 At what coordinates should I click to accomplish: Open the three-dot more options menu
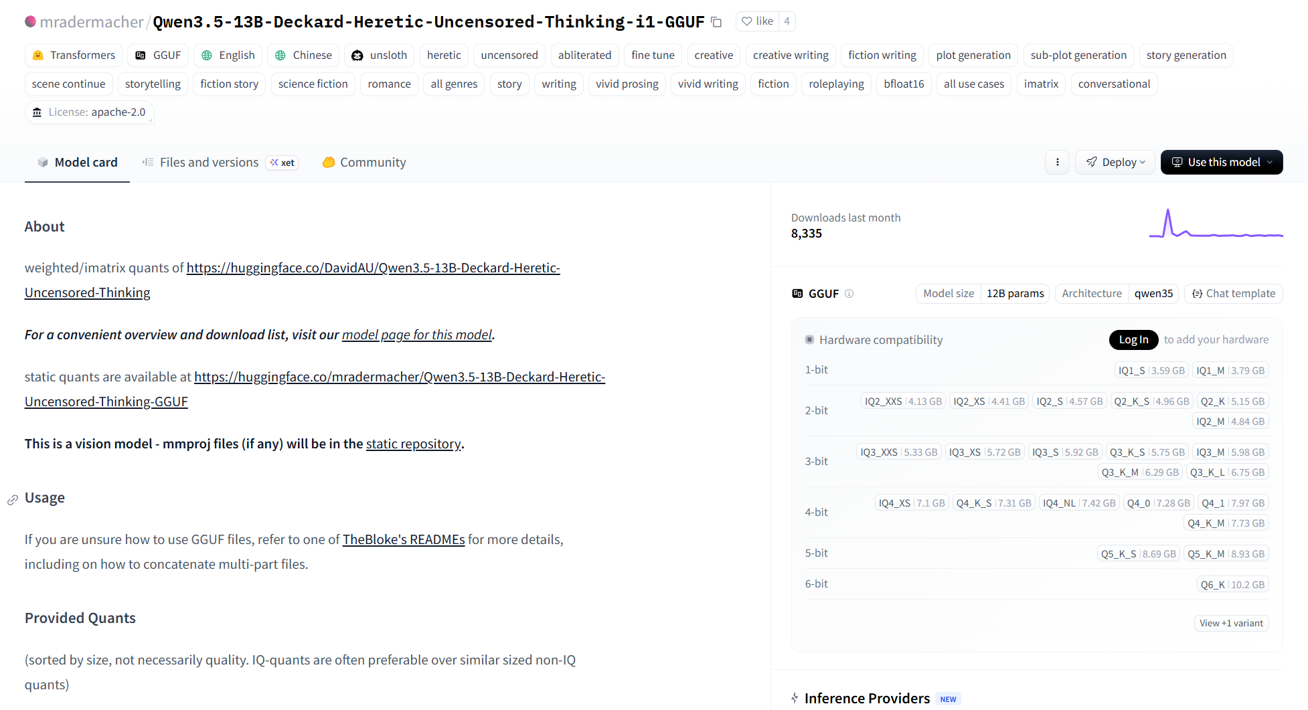(x=1058, y=162)
